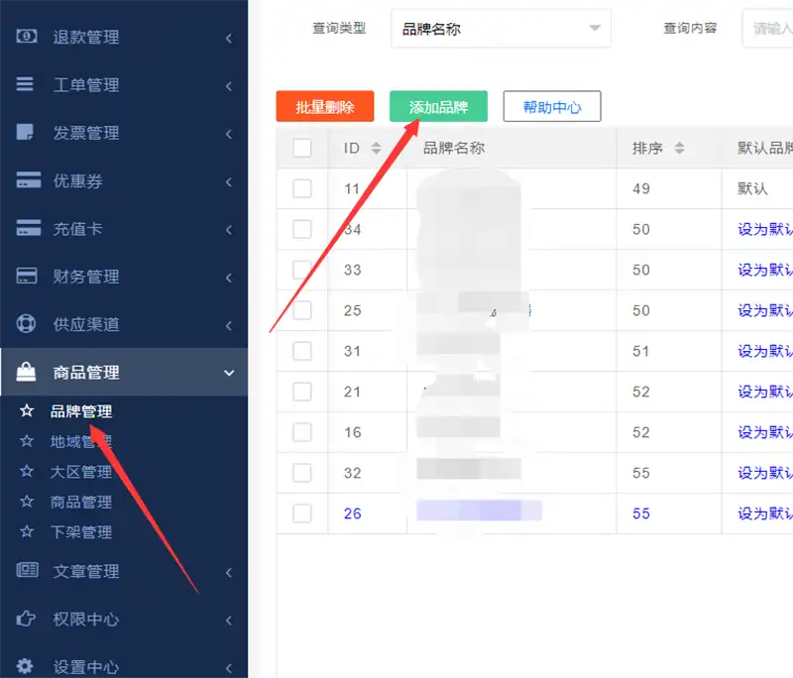Click the 查询内容 input field
Screen dimensions: 793x678
point(767,29)
